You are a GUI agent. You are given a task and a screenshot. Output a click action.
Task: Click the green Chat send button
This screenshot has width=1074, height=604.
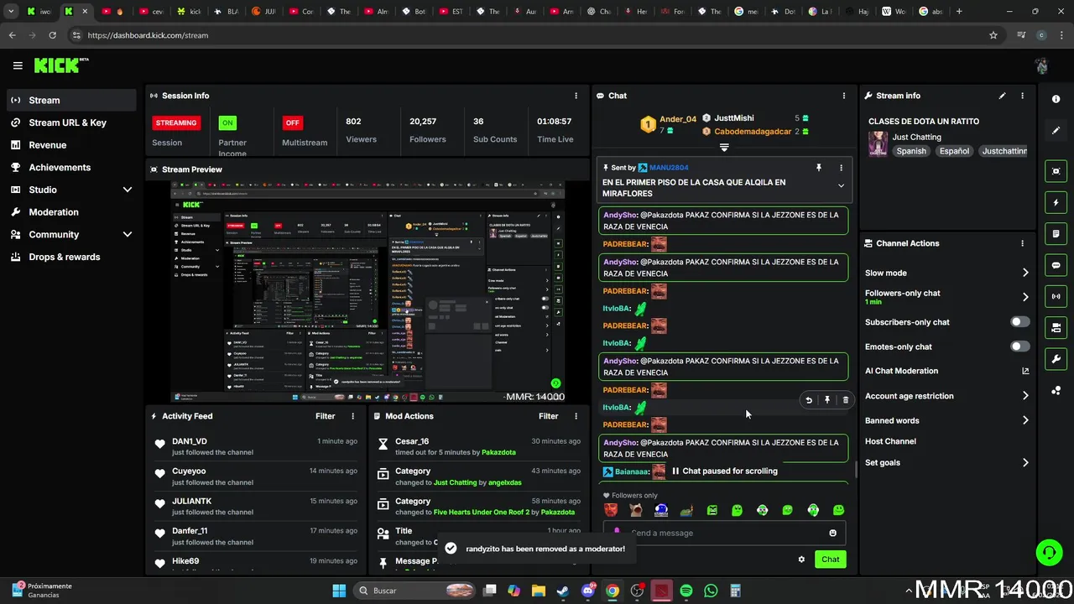pos(830,560)
